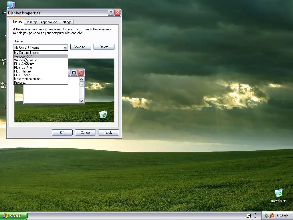
Task: Click the My Computer desktop icon
Action: (11, 5)
